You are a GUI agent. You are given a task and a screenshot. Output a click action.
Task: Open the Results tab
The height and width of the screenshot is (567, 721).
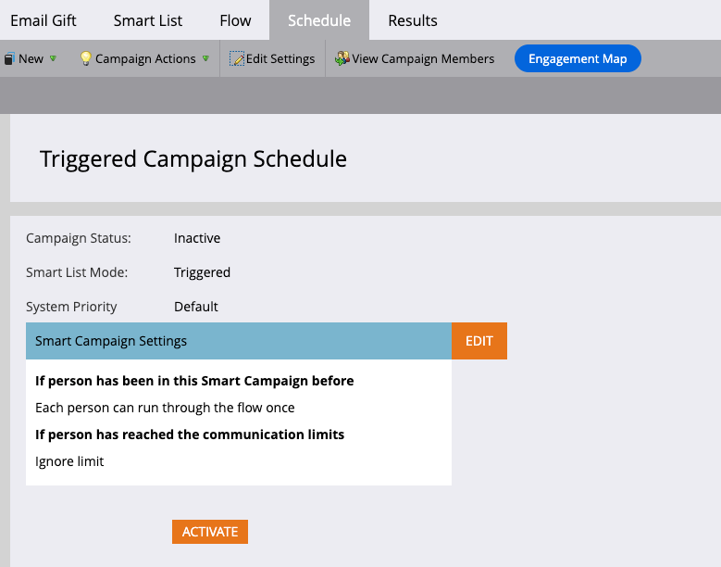[413, 20]
